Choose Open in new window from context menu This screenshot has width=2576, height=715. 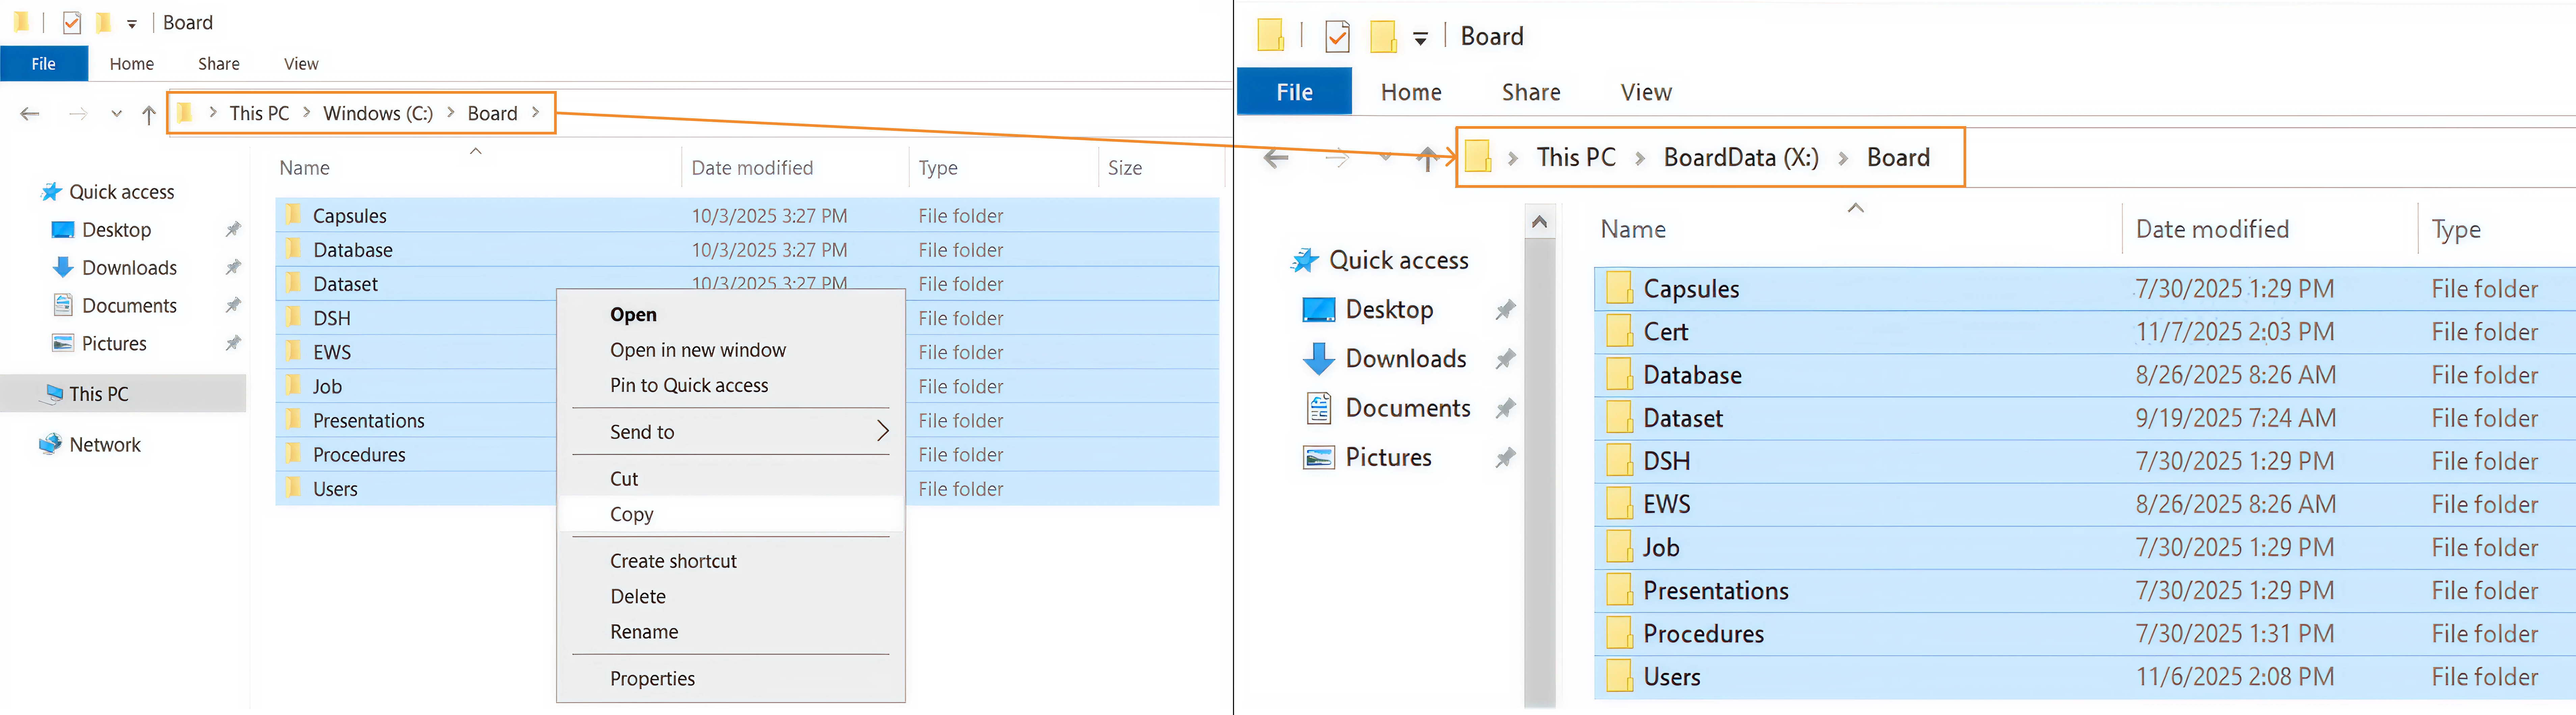pos(731,351)
